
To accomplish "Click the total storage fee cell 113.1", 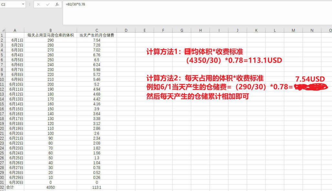I will pyautogui.click(x=97, y=187).
